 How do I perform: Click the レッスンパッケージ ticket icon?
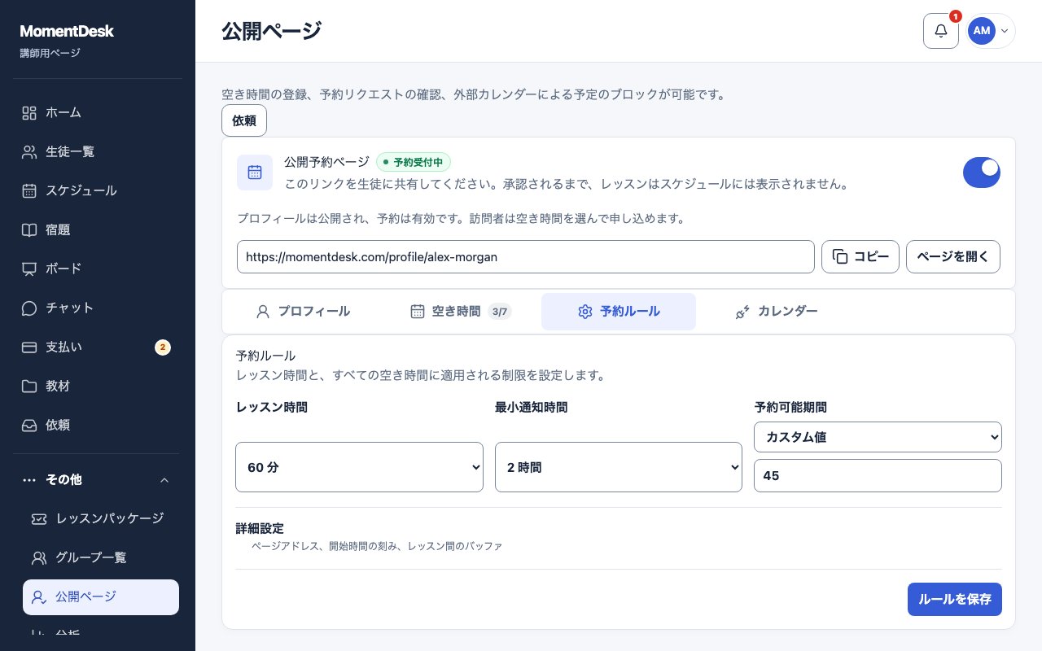tap(39, 518)
